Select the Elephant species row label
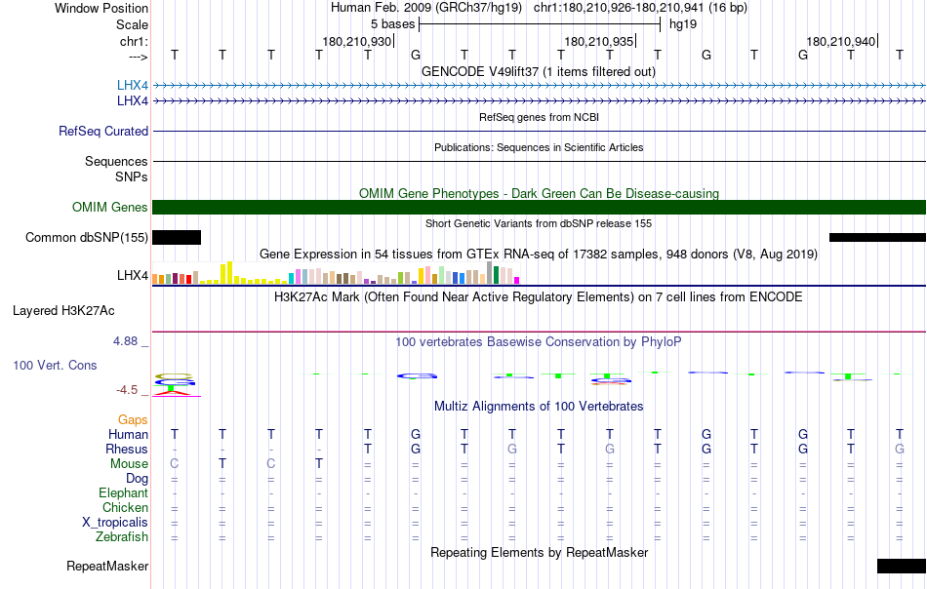The height and width of the screenshot is (589, 927). coord(124,492)
